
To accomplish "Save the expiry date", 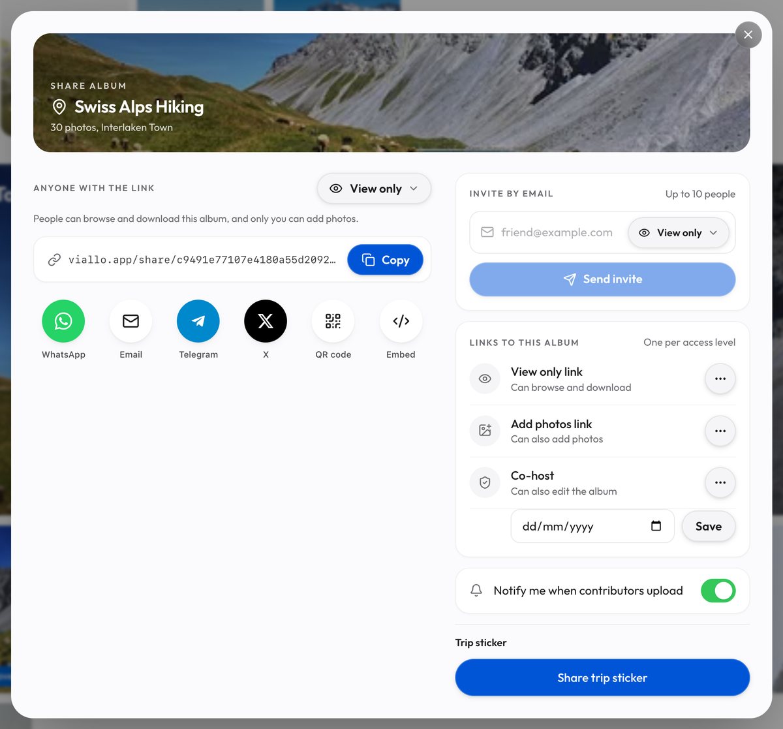I will [709, 526].
